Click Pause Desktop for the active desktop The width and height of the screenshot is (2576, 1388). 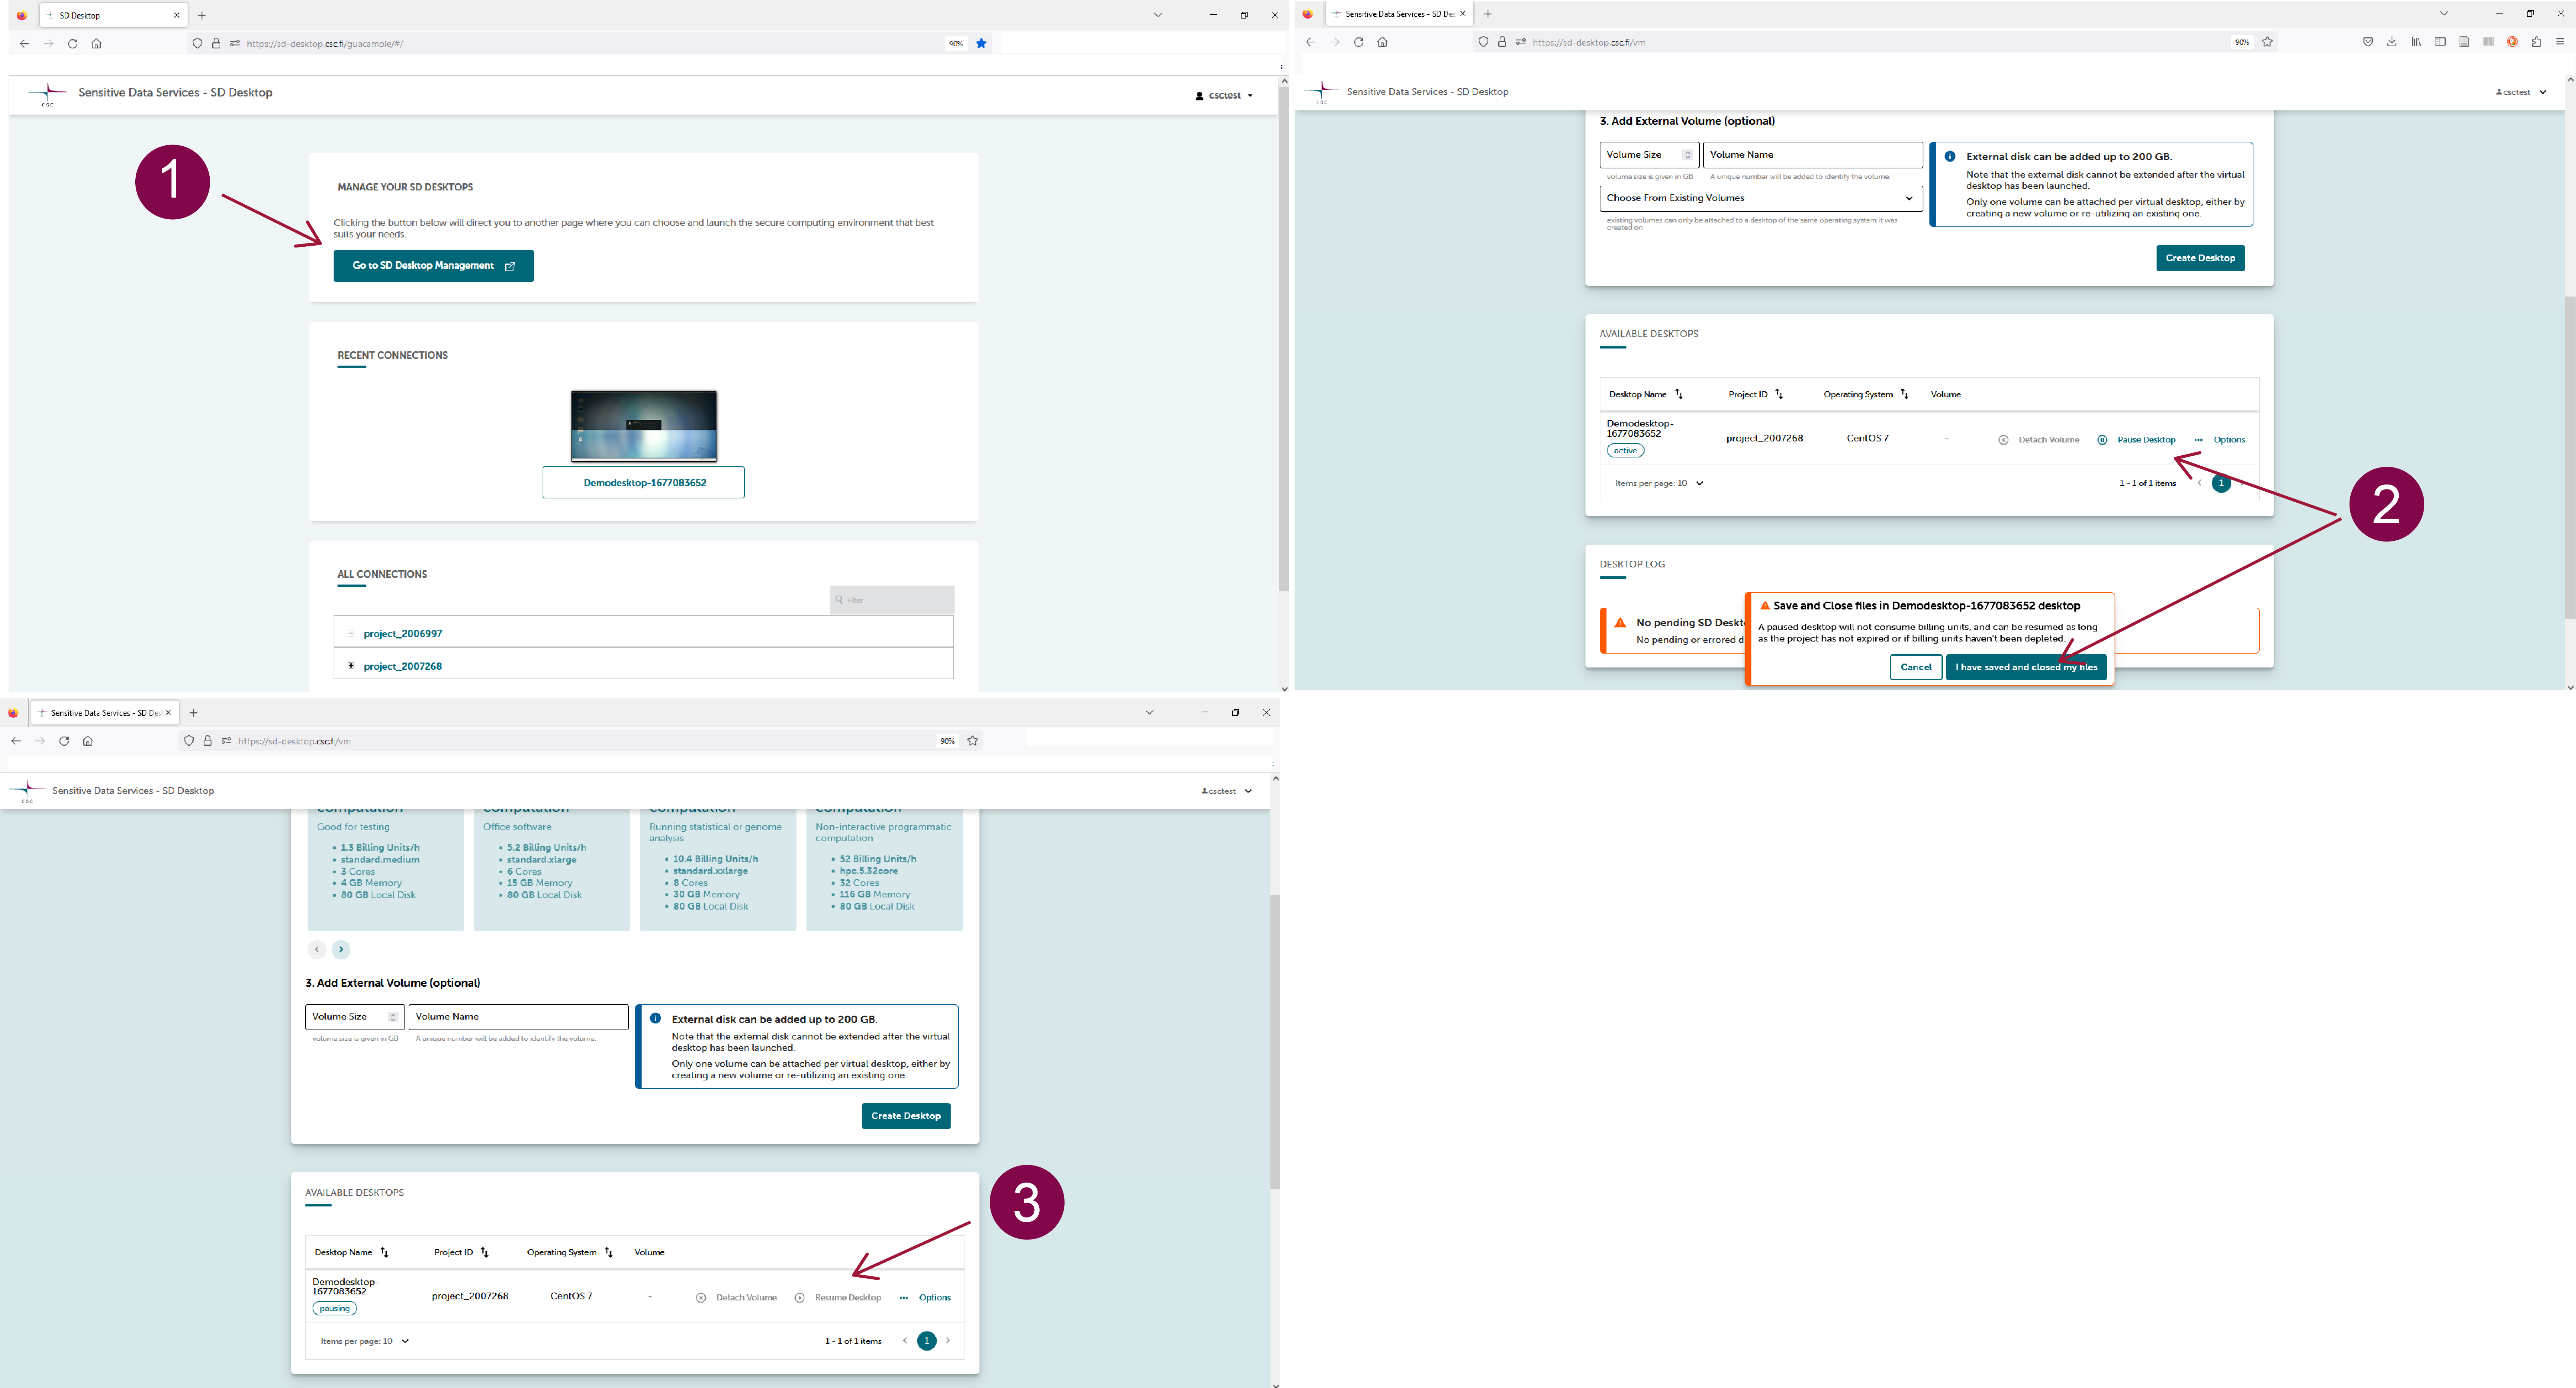pyautogui.click(x=2146, y=440)
